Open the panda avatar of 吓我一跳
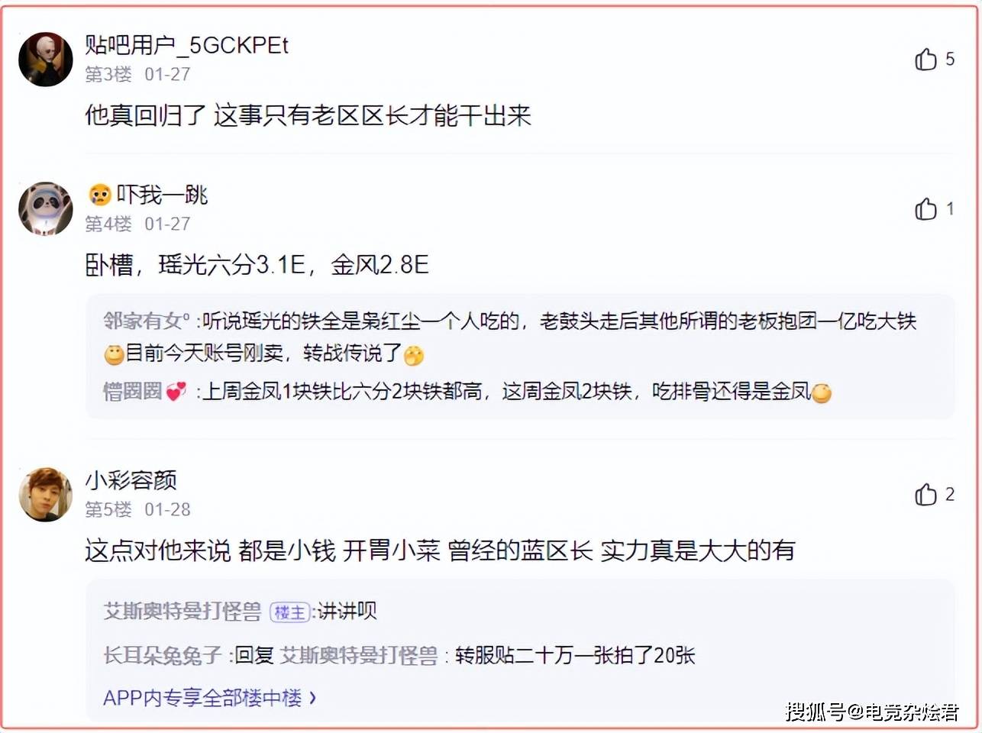Viewport: 982px width, 733px height. pos(46,208)
